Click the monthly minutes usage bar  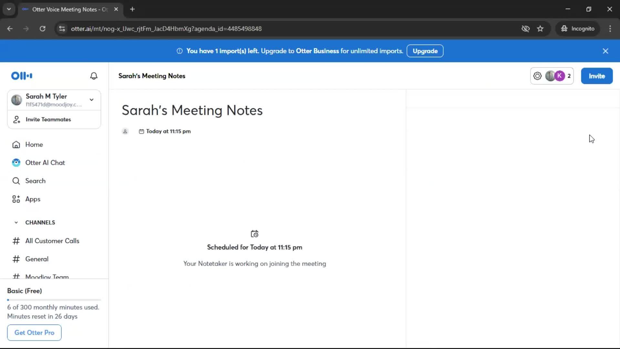(x=54, y=300)
